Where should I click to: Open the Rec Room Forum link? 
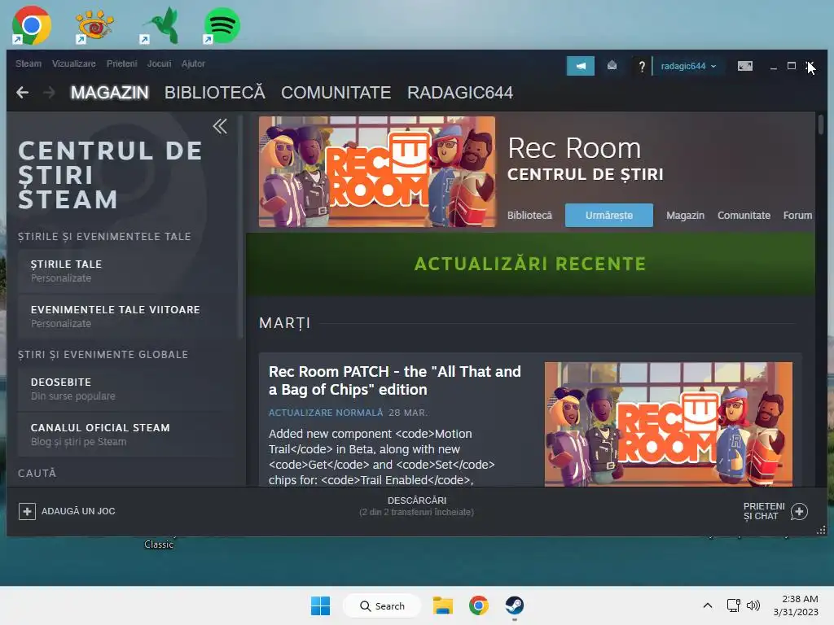[797, 215]
